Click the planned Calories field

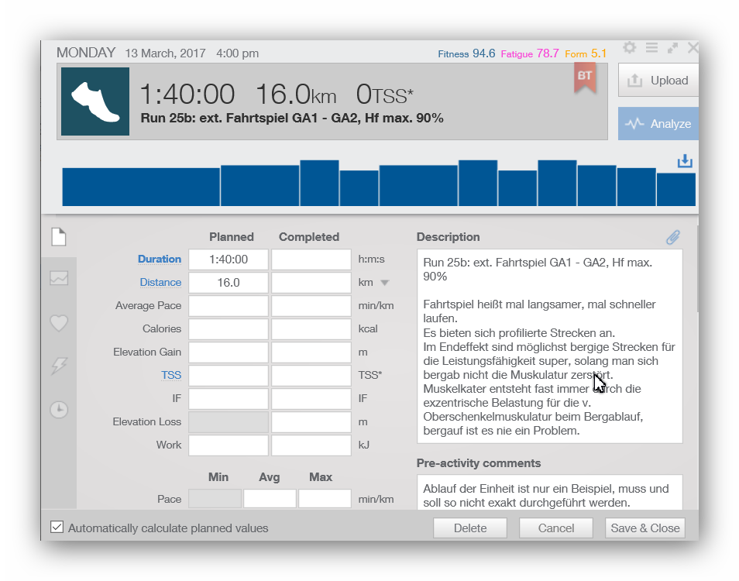click(x=229, y=329)
